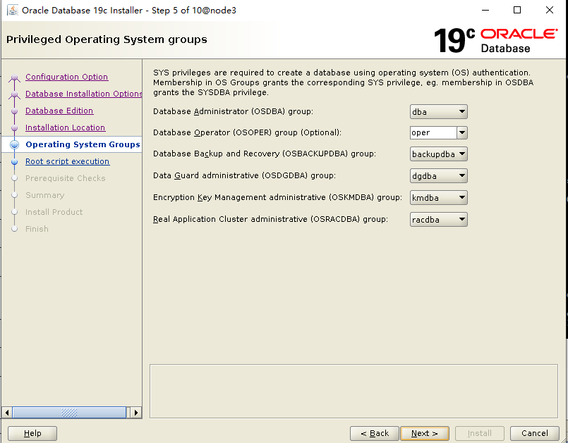Click the Encryption Key Management group label
The height and width of the screenshot is (443, 568).
point(277,197)
